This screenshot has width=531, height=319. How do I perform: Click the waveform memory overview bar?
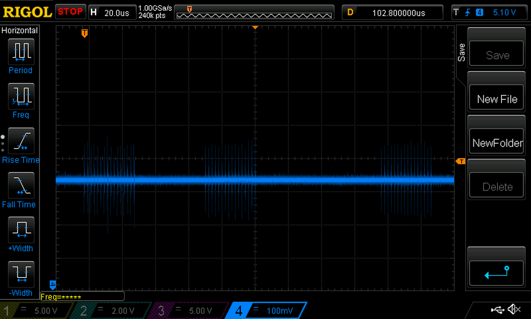click(254, 13)
